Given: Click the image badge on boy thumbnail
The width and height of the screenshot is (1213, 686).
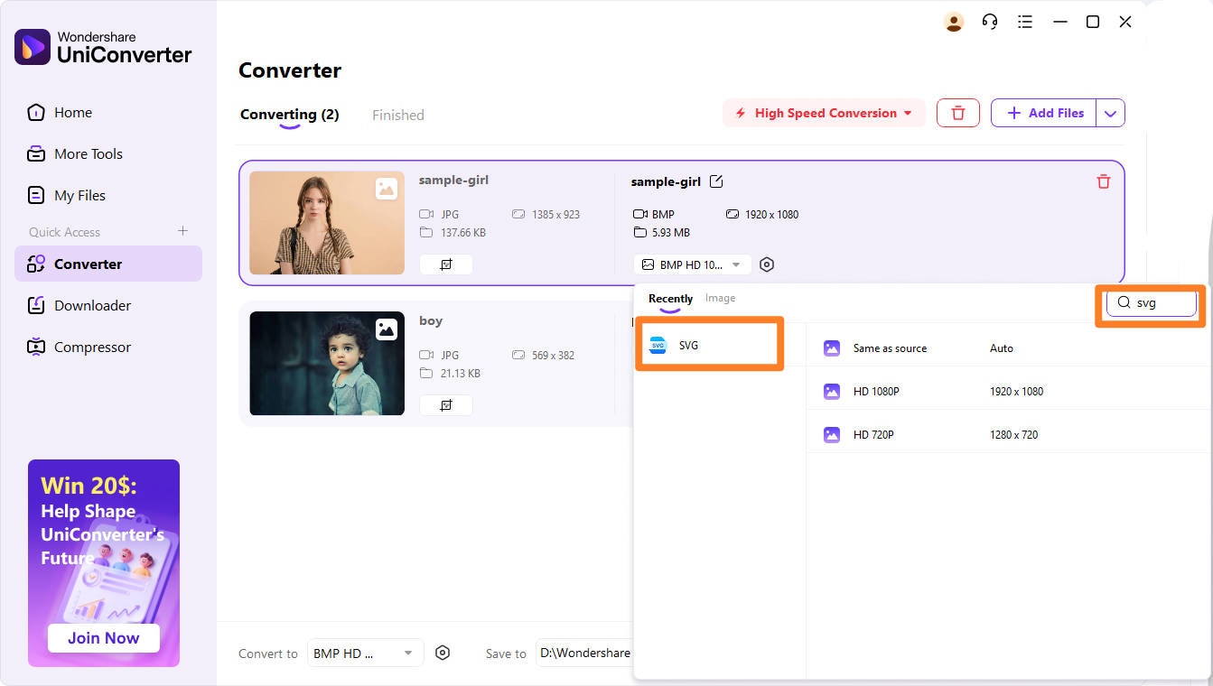Looking at the screenshot, I should 387,329.
